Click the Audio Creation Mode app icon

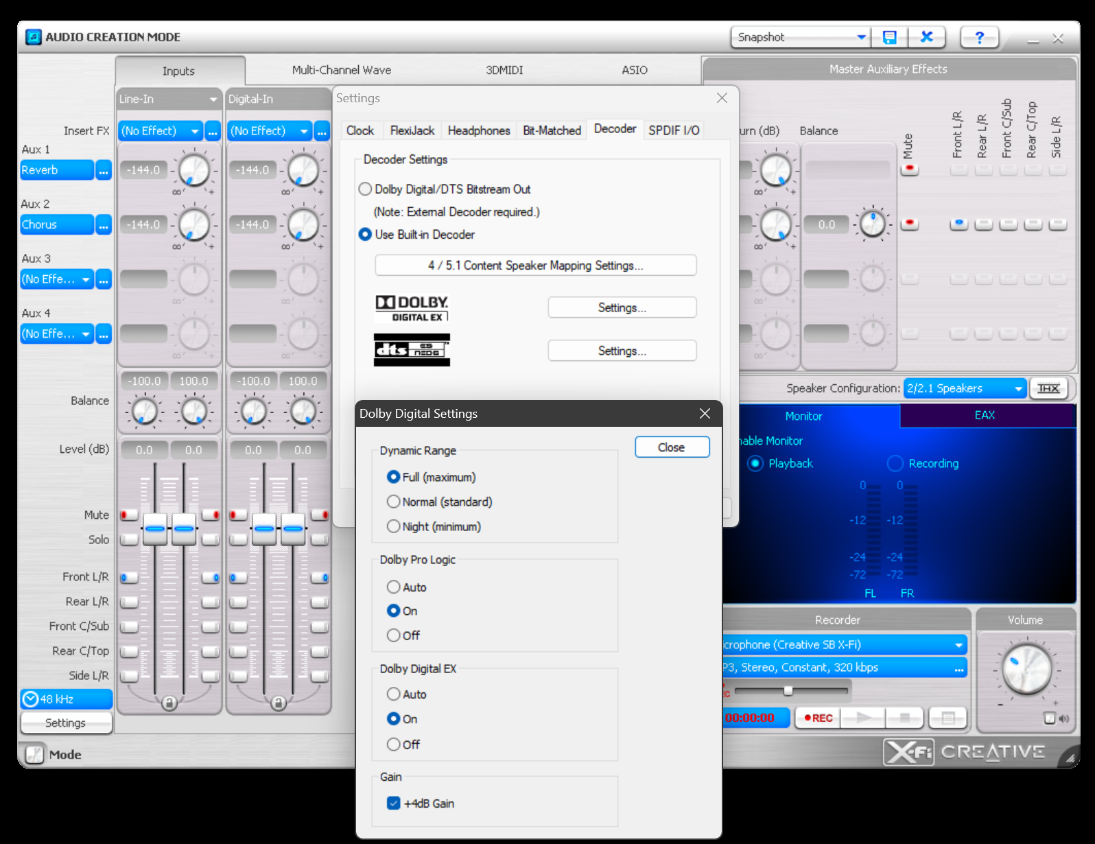[x=33, y=37]
